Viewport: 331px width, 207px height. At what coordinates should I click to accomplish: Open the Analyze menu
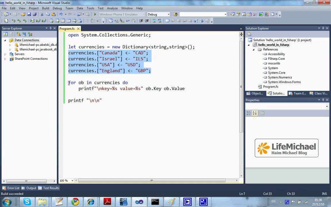pos(112,8)
